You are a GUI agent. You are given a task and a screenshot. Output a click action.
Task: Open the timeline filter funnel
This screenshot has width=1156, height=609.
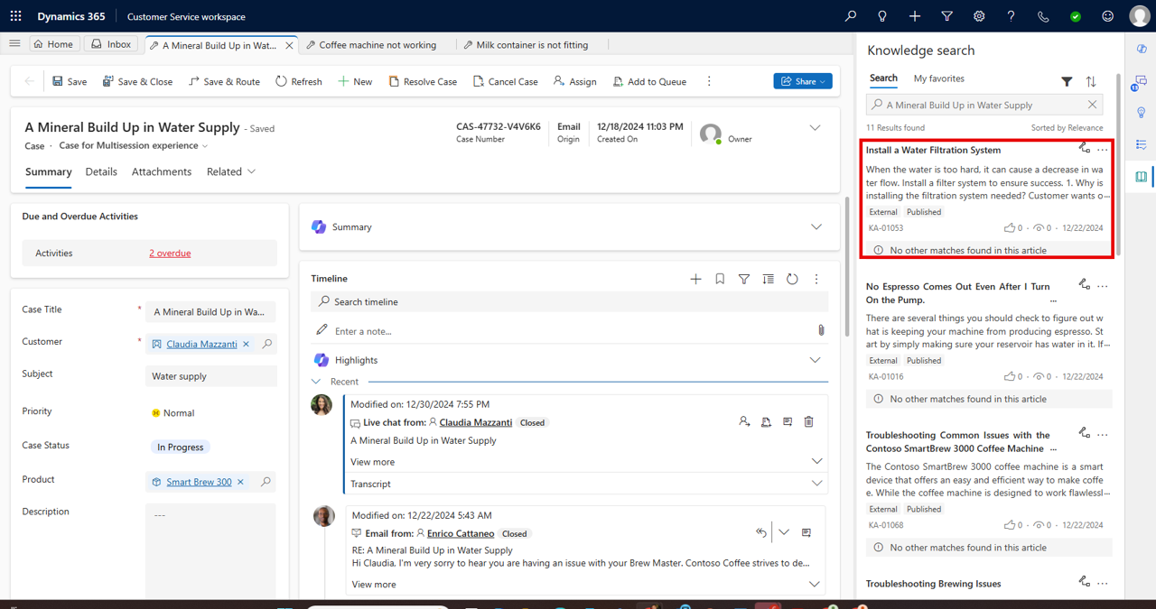click(x=744, y=279)
